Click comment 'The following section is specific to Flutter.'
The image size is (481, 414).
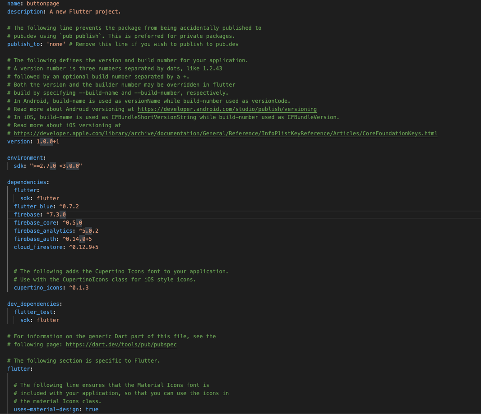[x=83, y=361]
